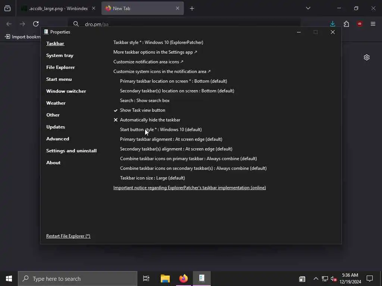Image resolution: width=382 pixels, height=286 pixels.
Task: Minimize the Properties window
Action: click(x=299, y=32)
